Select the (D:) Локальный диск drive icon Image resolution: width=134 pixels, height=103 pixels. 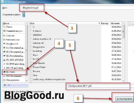pos(4,52)
